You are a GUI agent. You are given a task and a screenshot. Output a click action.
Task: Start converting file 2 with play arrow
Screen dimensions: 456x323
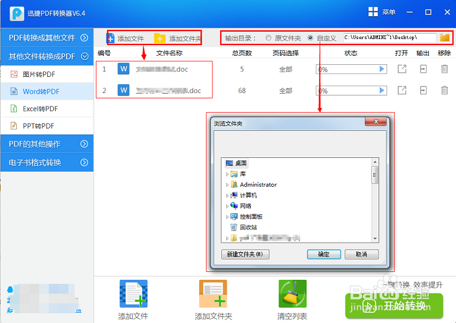[x=382, y=91]
